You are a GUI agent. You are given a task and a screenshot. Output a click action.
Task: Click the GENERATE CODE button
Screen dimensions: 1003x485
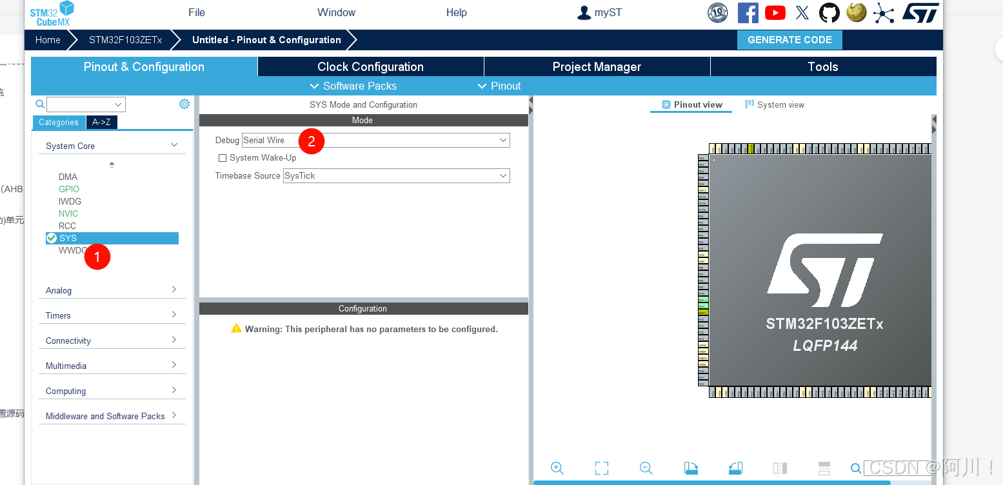(x=789, y=40)
